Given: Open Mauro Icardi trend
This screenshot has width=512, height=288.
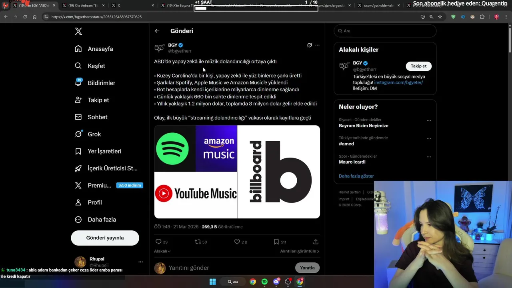Looking at the screenshot, I should 352,162.
